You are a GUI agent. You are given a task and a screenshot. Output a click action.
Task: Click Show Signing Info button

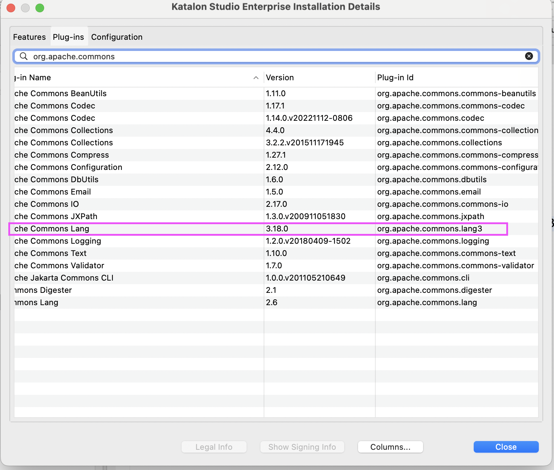pos(302,447)
